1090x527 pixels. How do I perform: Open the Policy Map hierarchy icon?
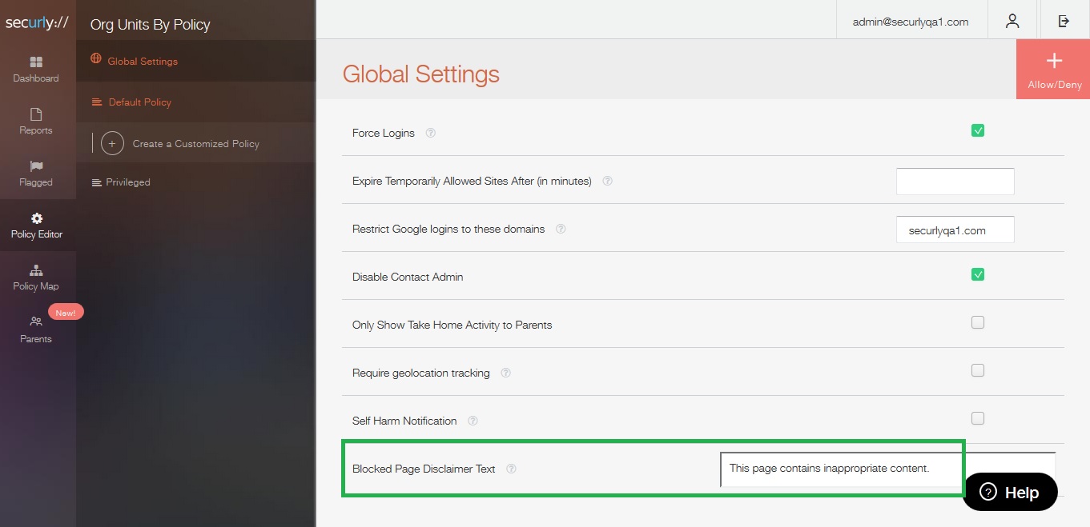[x=36, y=270]
